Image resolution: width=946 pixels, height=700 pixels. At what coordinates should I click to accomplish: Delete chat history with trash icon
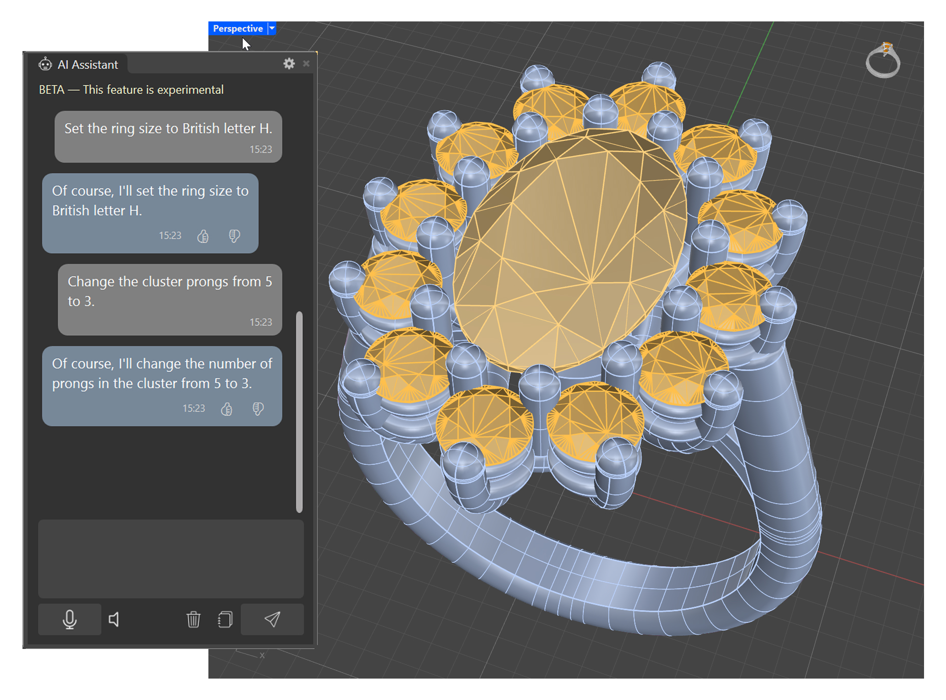(193, 619)
